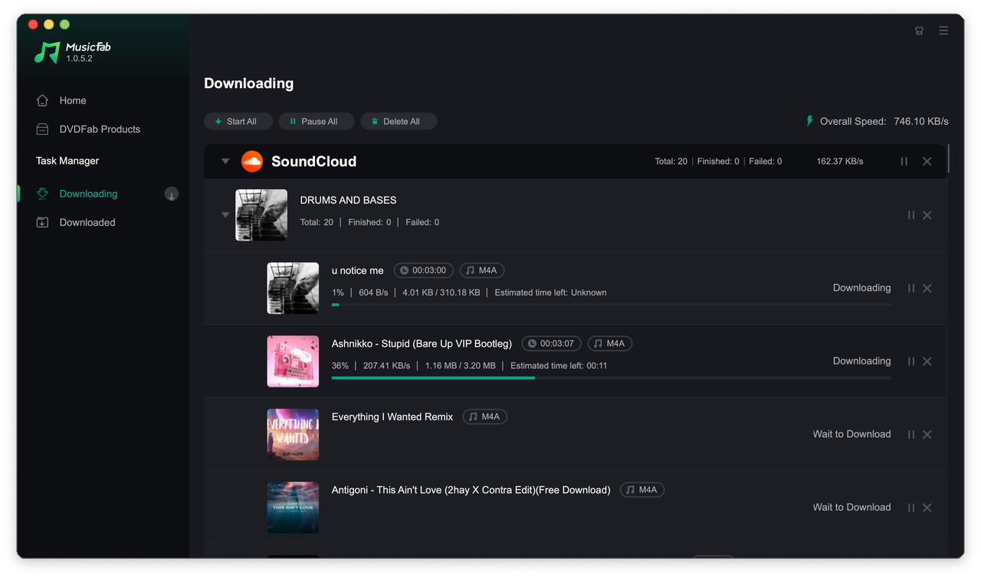981x578 pixels.
Task: Click the 'Estimated time left: 00:11' text
Action: point(559,366)
